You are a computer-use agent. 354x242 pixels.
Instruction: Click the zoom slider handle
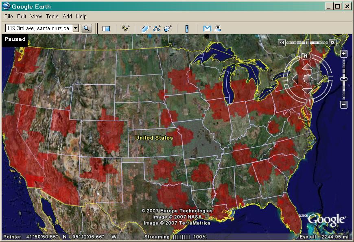click(x=344, y=79)
